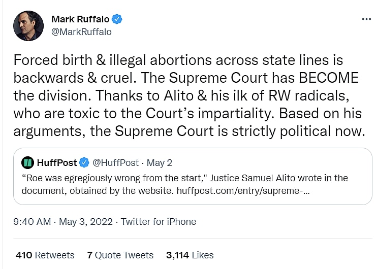Click the @HuffPost handle

(115, 163)
